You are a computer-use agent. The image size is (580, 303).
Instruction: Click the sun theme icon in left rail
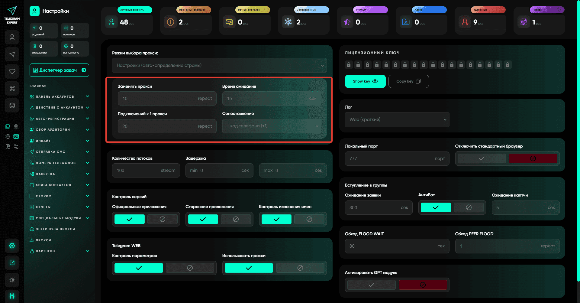[12, 280]
